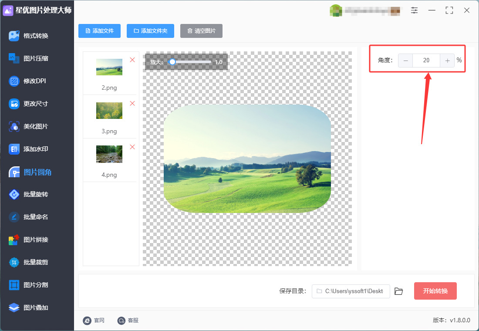Browse the save directory folder icon
Viewport: 479px width, 331px height.
(x=398, y=291)
